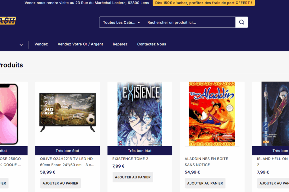Image resolution: width=289 pixels, height=192 pixels.
Task: Click the Produits section heading
Action: coord(11,65)
